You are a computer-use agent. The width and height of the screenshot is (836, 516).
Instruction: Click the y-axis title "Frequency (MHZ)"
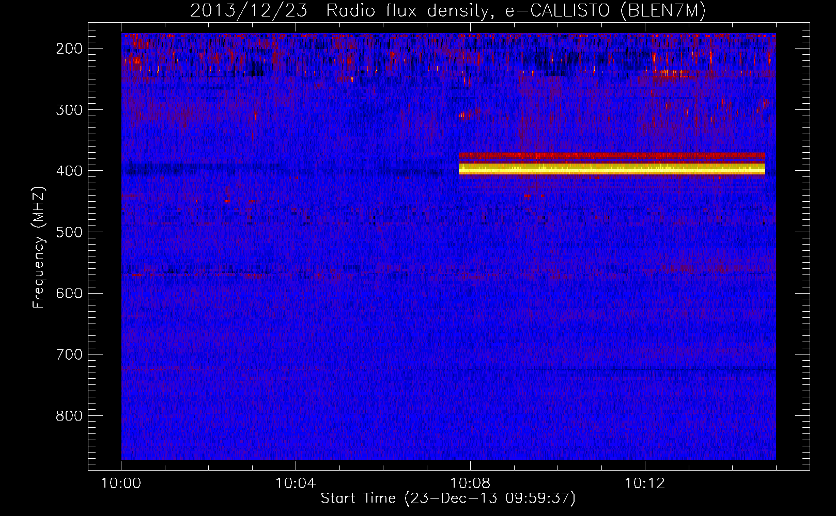(39, 247)
